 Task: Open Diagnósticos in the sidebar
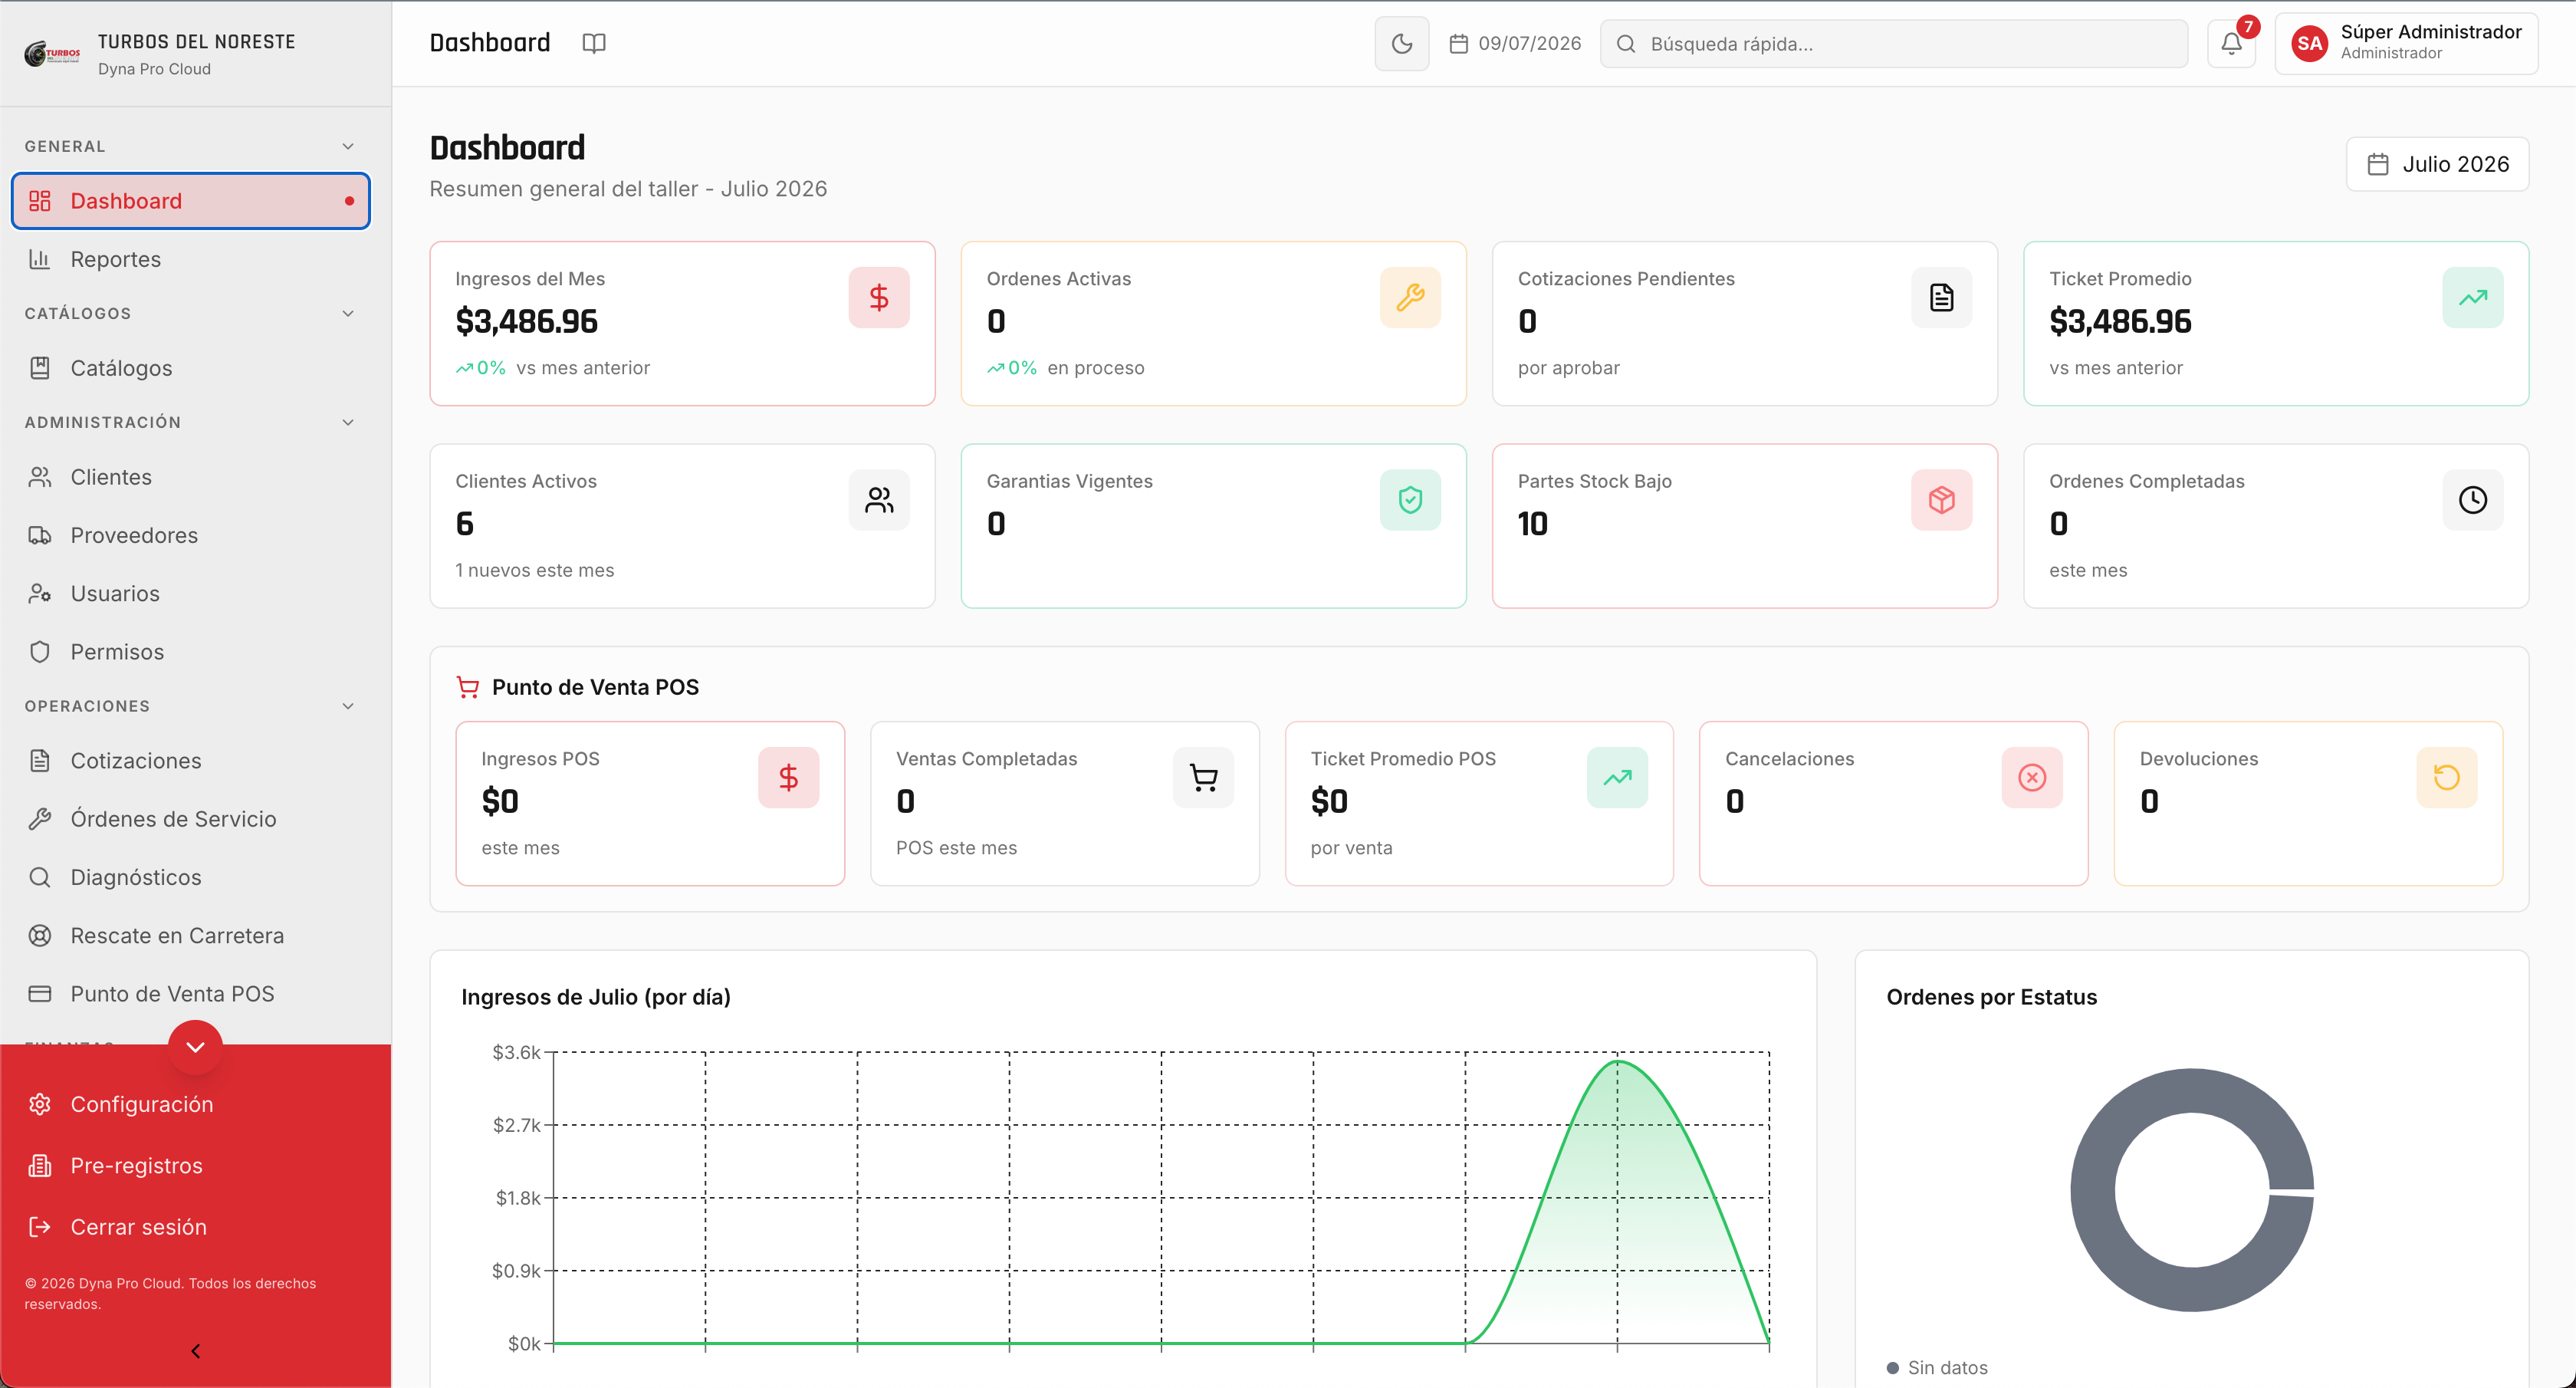(x=191, y=877)
